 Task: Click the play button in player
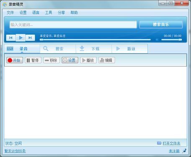[x=21, y=38]
